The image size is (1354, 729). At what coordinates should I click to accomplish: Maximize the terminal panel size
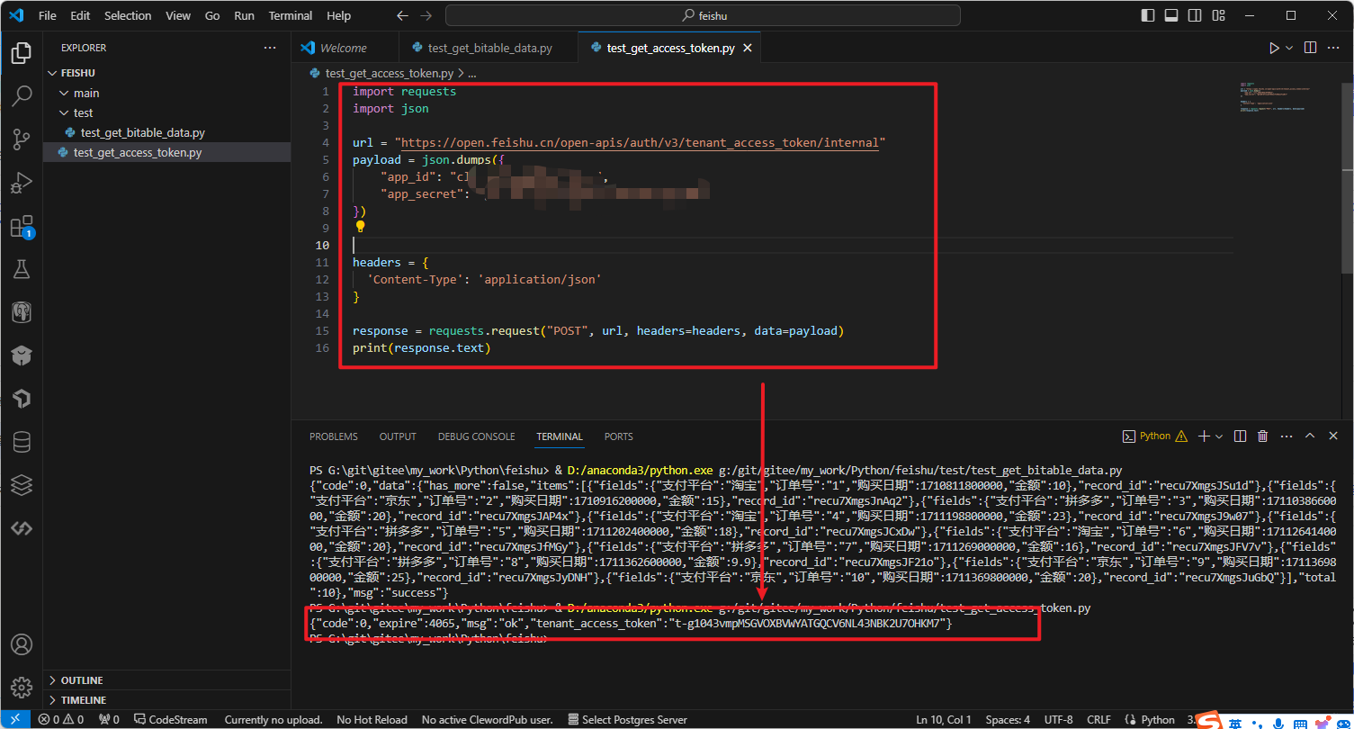[1310, 436]
